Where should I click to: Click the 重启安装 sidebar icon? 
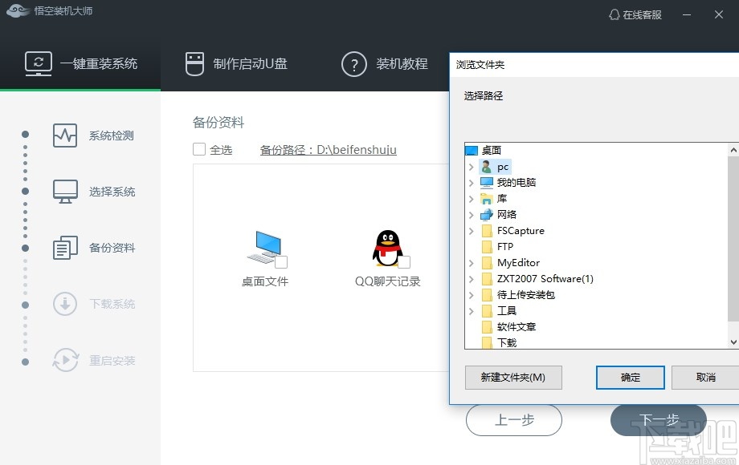tap(64, 360)
